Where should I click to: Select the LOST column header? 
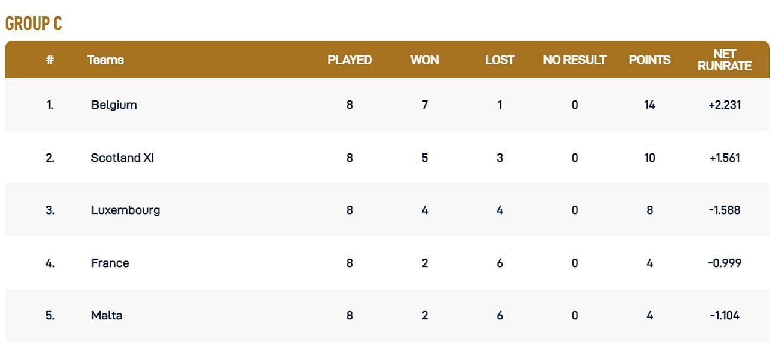[500, 60]
